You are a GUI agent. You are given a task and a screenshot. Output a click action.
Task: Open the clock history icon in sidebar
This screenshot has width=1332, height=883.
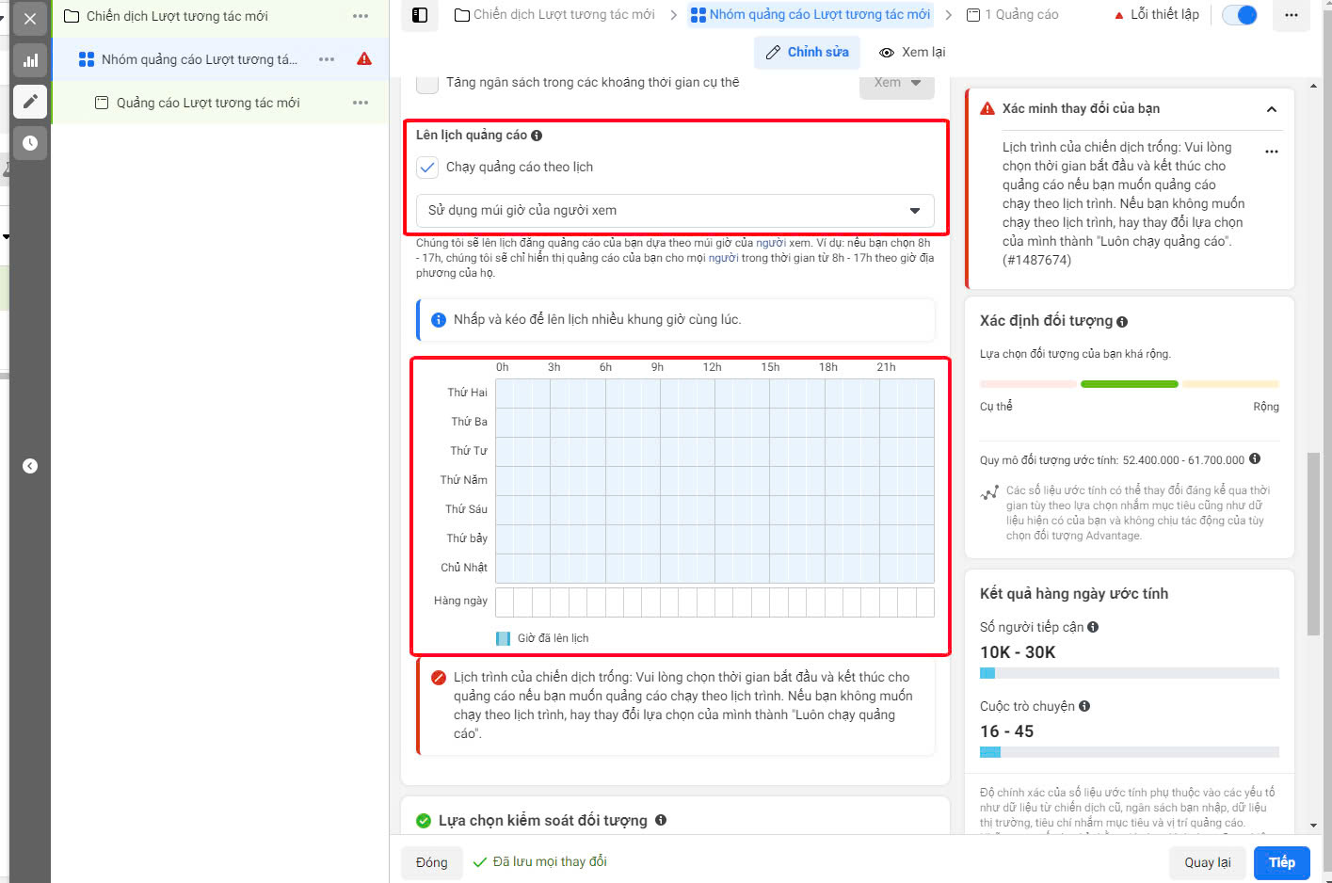(x=30, y=143)
